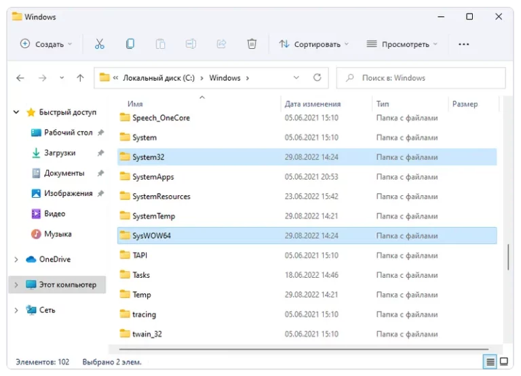Expand the Этот компьютер tree node
Viewport: 521px width, 376px height.
(x=16, y=285)
